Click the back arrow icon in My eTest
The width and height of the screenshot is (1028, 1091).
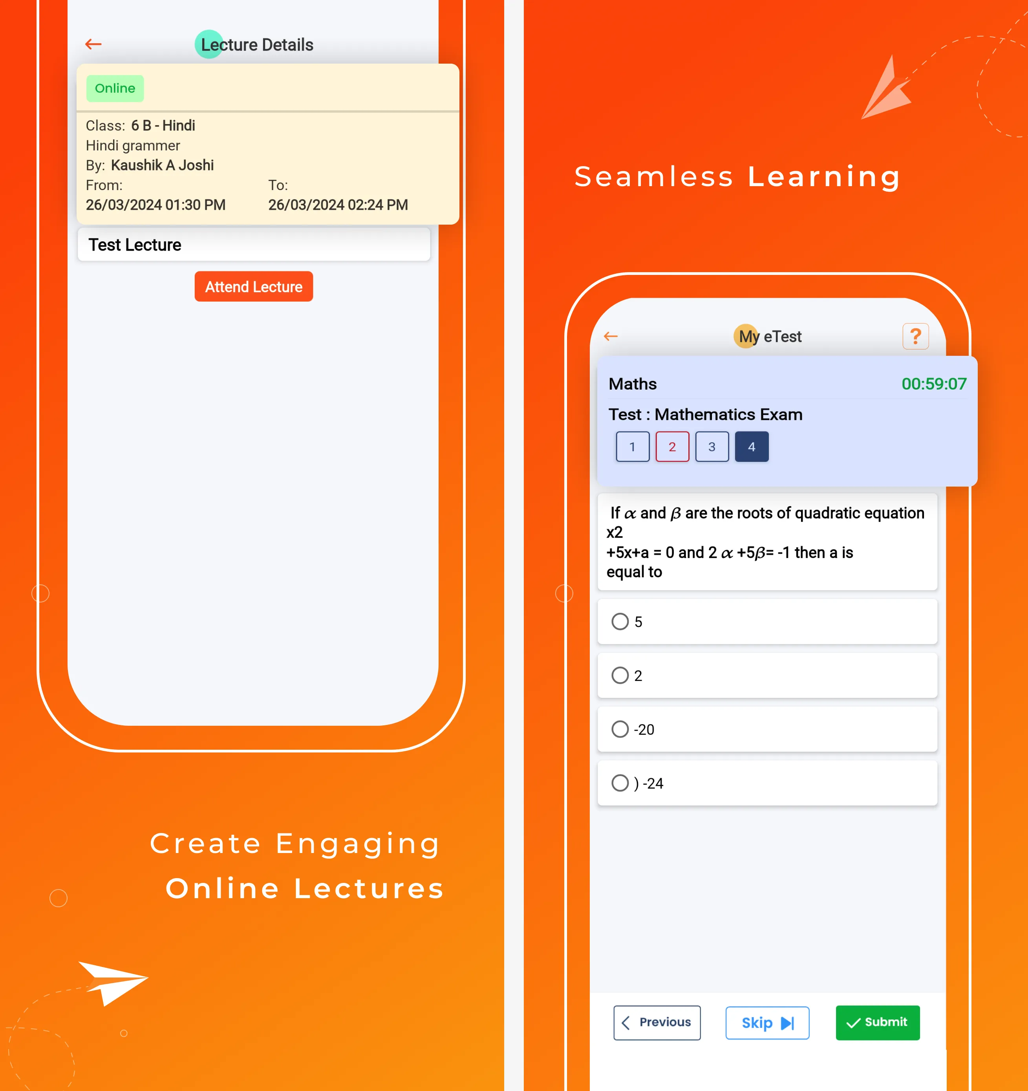click(x=610, y=335)
